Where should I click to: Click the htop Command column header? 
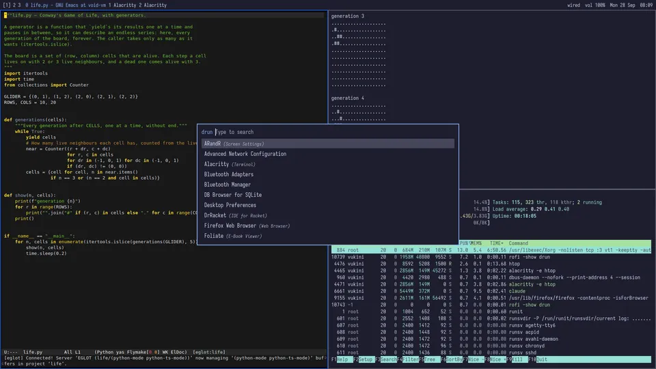(x=519, y=243)
